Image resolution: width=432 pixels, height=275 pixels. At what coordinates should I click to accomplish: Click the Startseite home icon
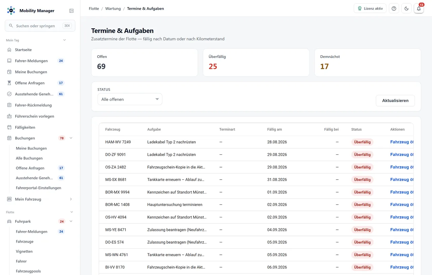coord(9,50)
